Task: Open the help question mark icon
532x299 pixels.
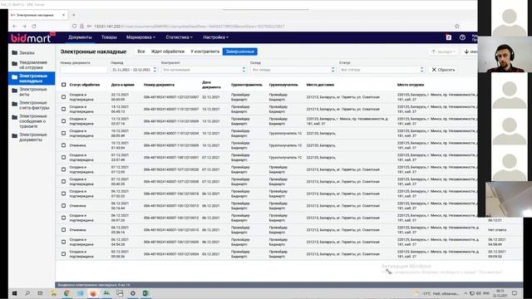Action: 462,37
